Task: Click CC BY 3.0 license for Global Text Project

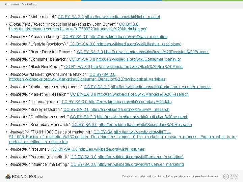Action: click(x=129, y=24)
